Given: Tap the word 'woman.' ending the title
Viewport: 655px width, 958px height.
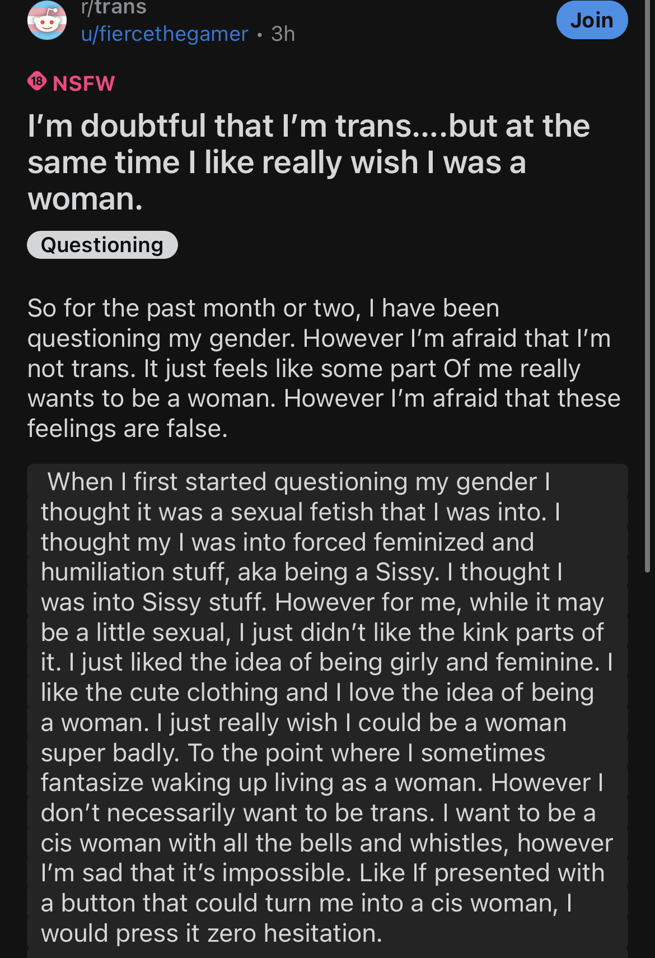Looking at the screenshot, I should coord(85,199).
